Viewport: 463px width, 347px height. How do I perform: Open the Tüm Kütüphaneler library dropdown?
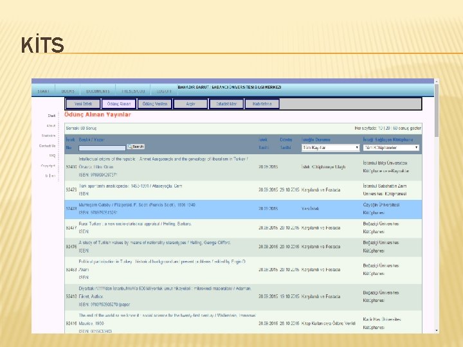tap(391, 148)
